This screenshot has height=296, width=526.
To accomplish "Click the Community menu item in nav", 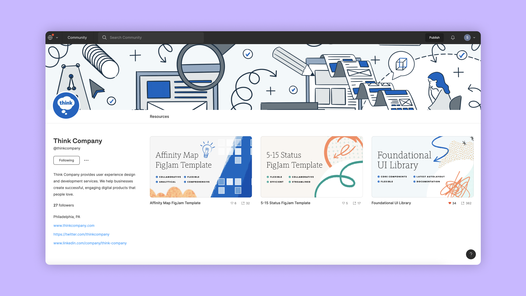I will point(77,37).
